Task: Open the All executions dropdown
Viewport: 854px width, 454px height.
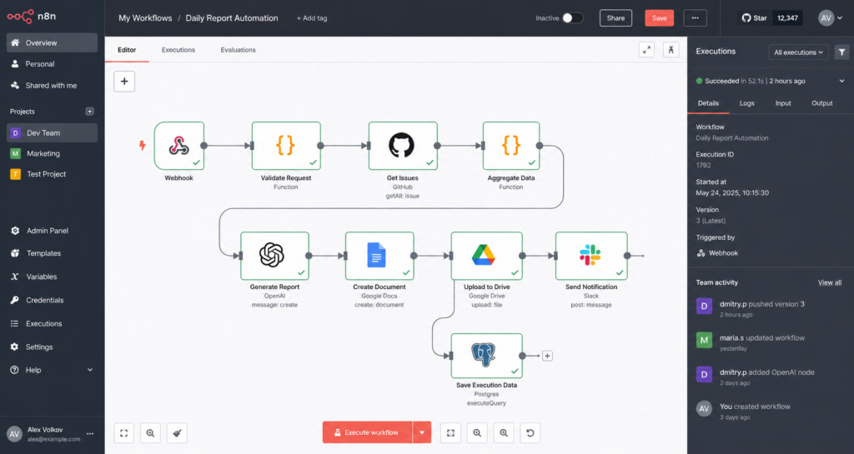Action: click(798, 52)
